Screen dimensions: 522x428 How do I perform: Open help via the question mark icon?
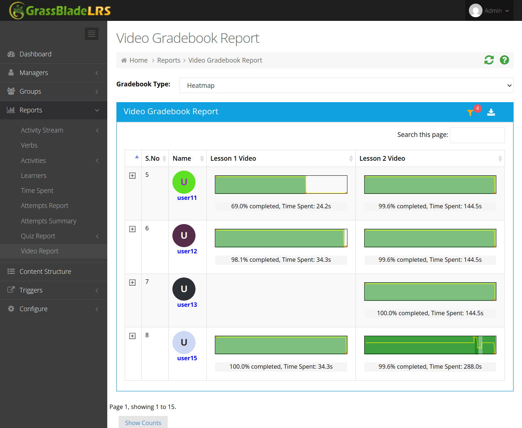[x=504, y=60]
